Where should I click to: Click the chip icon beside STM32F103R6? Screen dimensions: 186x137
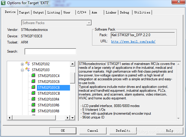point(33,105)
